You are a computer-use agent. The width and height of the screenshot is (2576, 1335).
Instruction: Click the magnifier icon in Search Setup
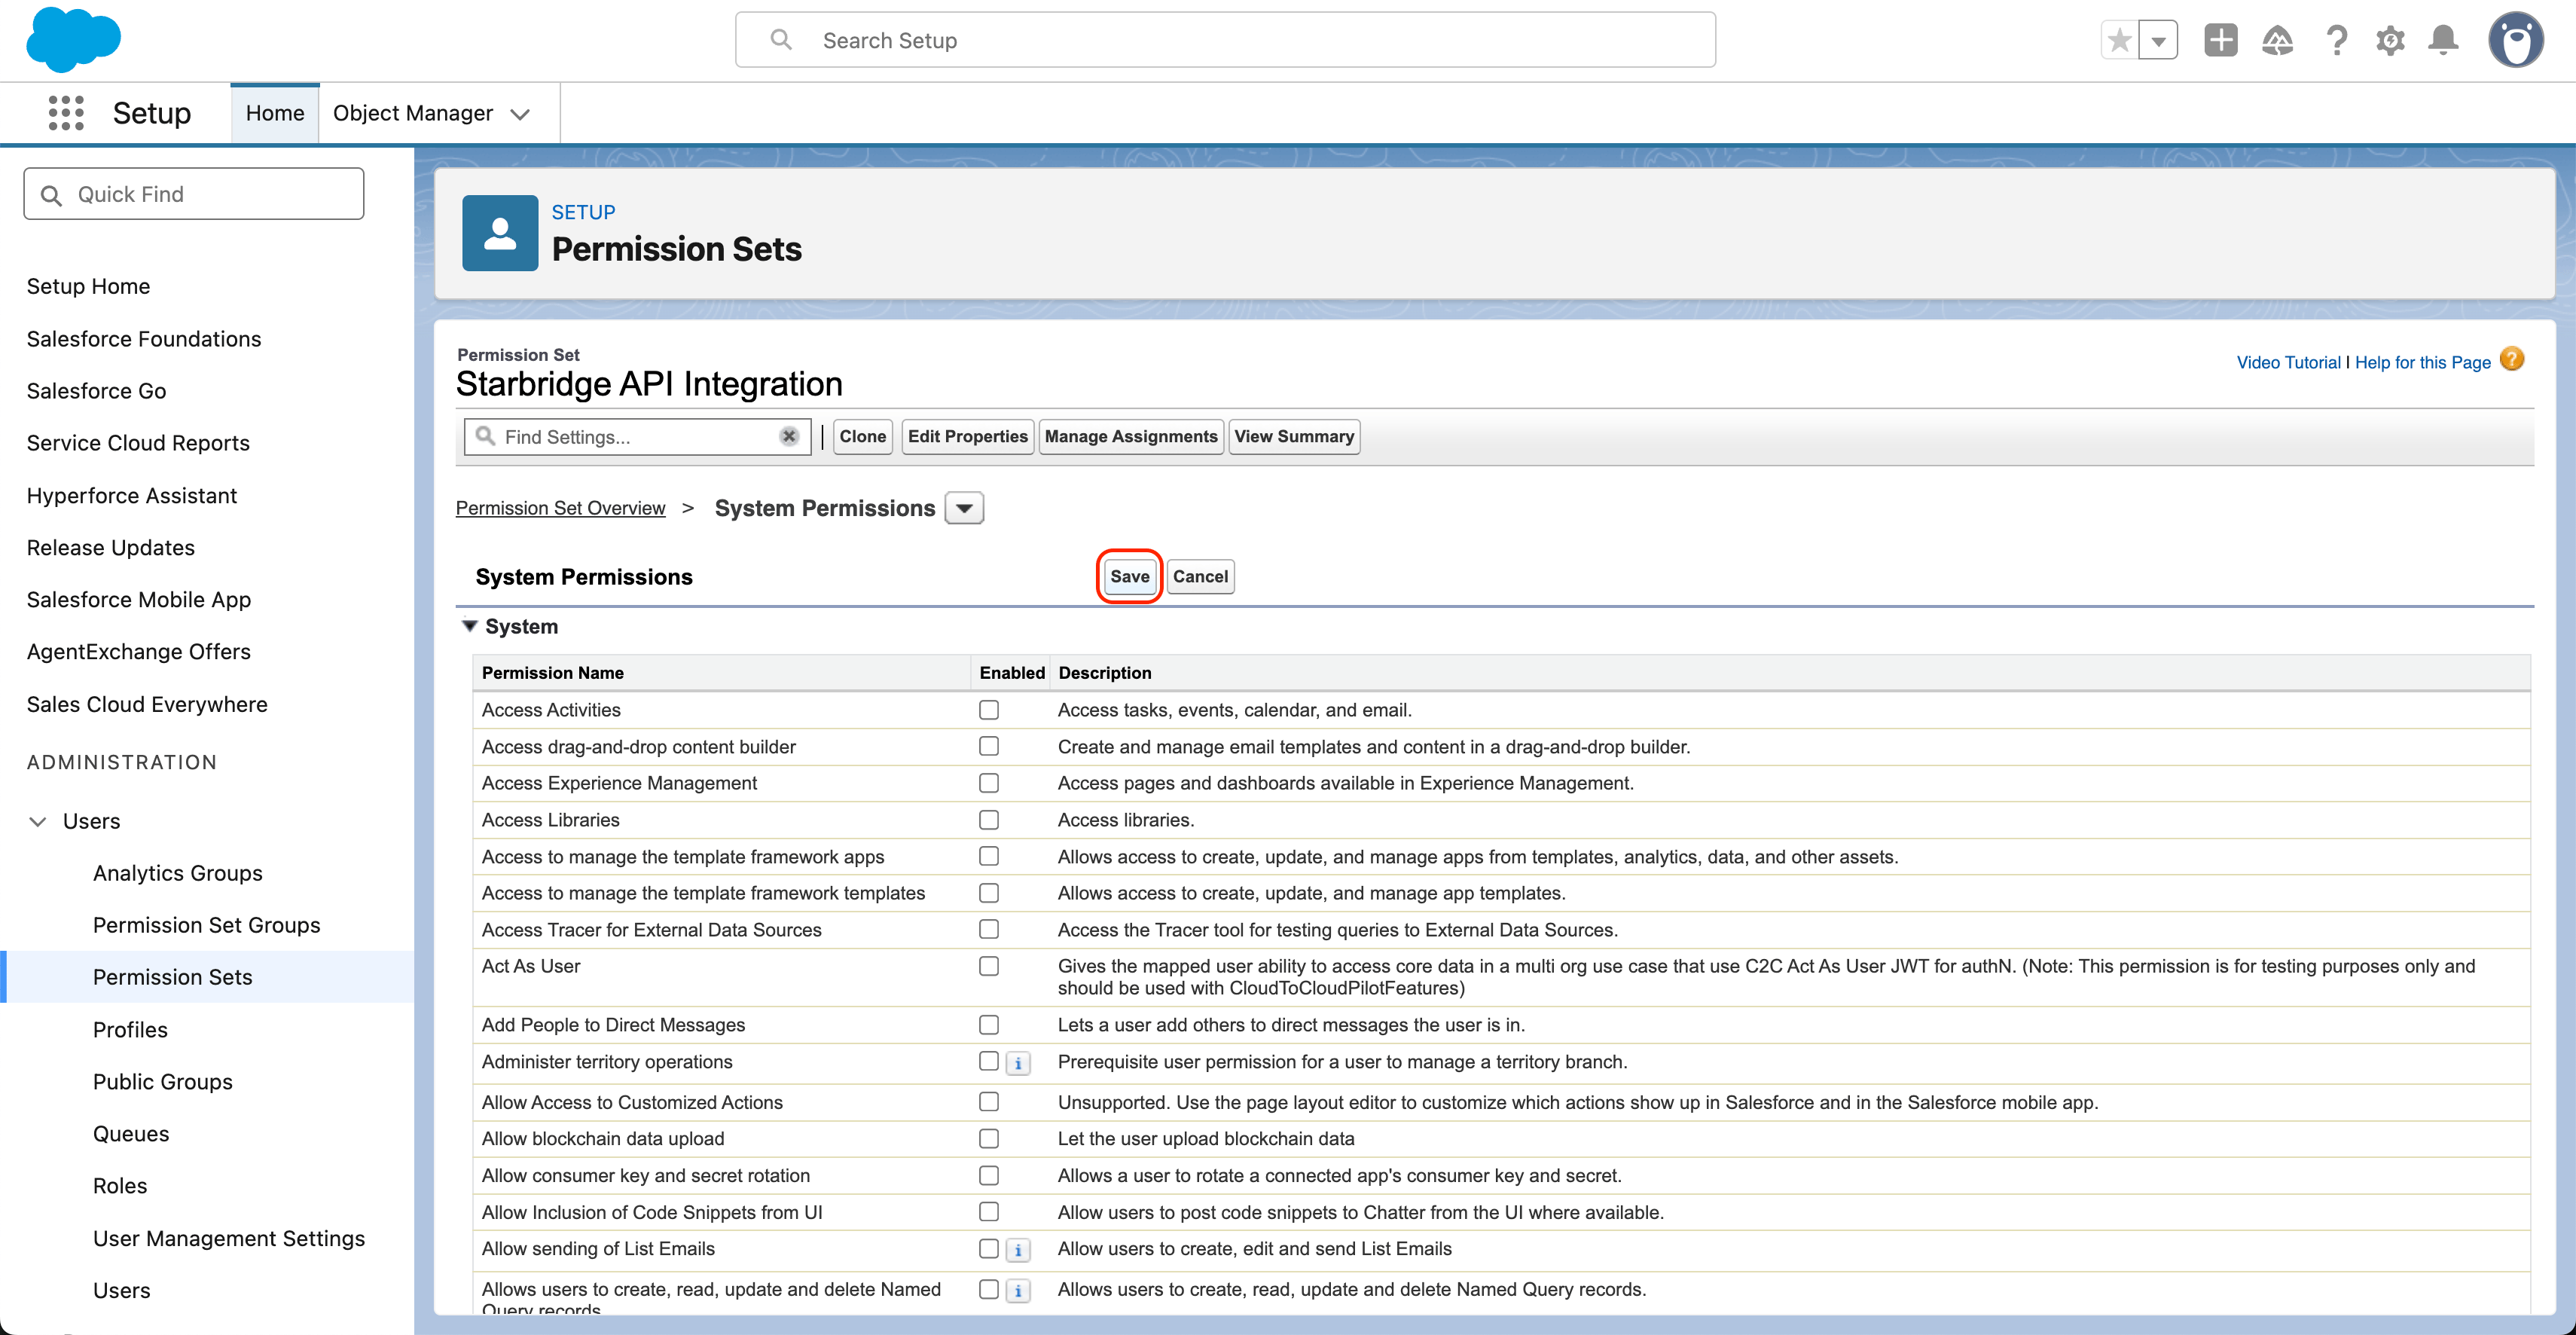pyautogui.click(x=781, y=40)
